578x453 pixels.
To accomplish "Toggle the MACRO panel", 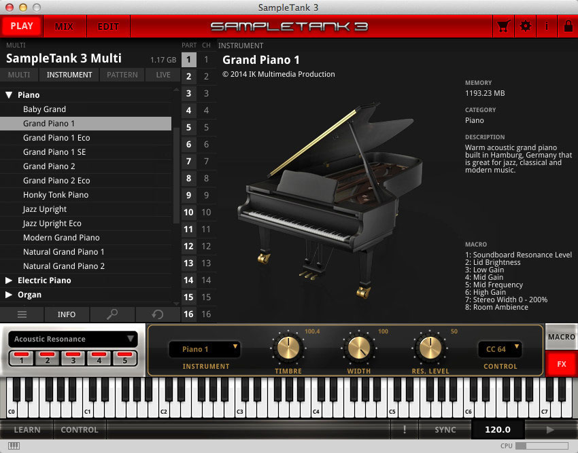I will (x=562, y=337).
